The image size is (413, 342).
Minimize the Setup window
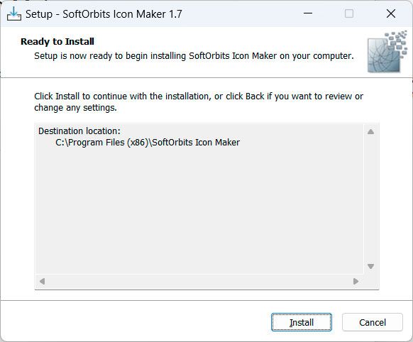(x=308, y=13)
